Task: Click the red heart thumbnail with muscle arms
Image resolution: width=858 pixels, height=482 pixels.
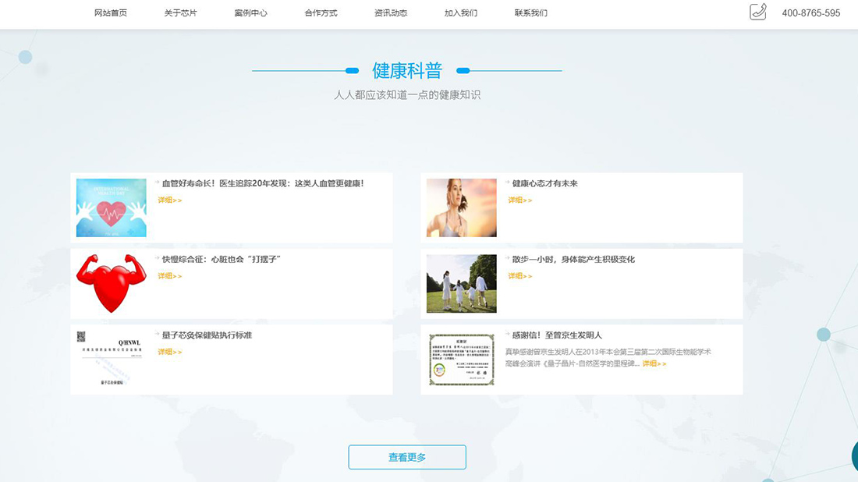Action: (110, 282)
